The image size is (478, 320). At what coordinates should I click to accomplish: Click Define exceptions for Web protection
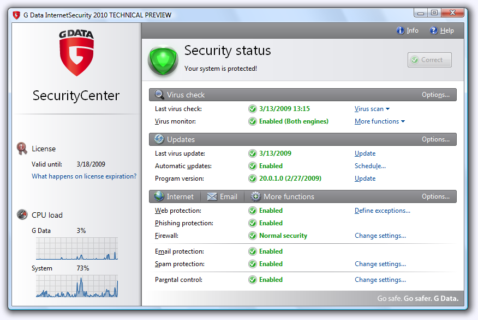[x=382, y=211]
